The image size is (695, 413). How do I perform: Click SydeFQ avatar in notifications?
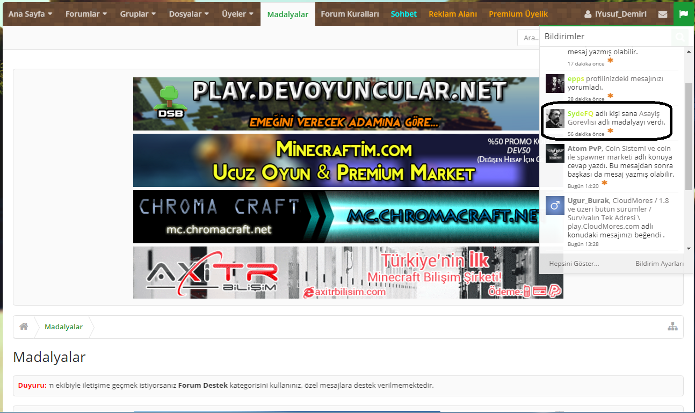click(555, 118)
